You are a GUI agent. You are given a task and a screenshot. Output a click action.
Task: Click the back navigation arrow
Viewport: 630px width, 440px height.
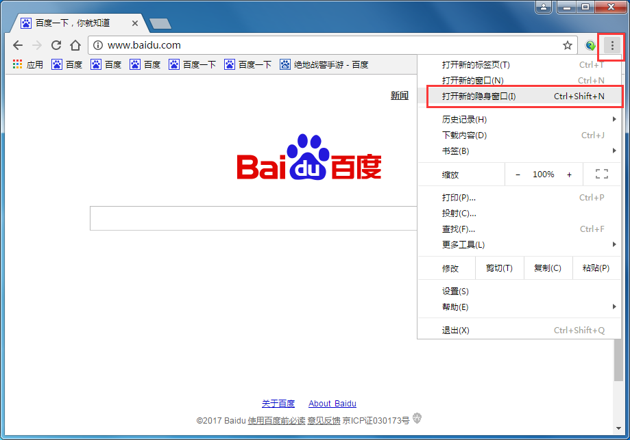(18, 44)
